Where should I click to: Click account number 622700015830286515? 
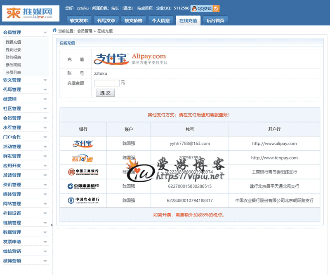click(x=190, y=186)
